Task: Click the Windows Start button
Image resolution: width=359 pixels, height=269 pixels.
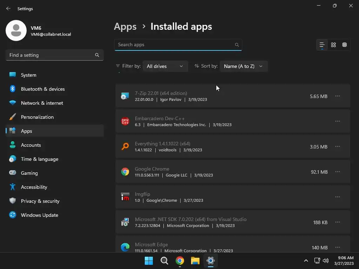Action: pos(149,261)
